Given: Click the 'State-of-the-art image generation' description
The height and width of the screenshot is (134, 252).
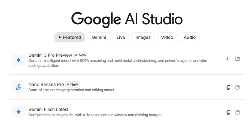Looking at the screenshot, I should (72, 90).
